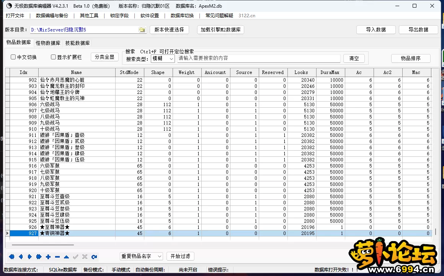Click the app logo in title bar

9,6
